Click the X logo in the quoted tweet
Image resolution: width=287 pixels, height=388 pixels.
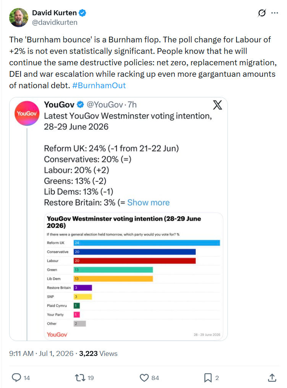(218, 105)
